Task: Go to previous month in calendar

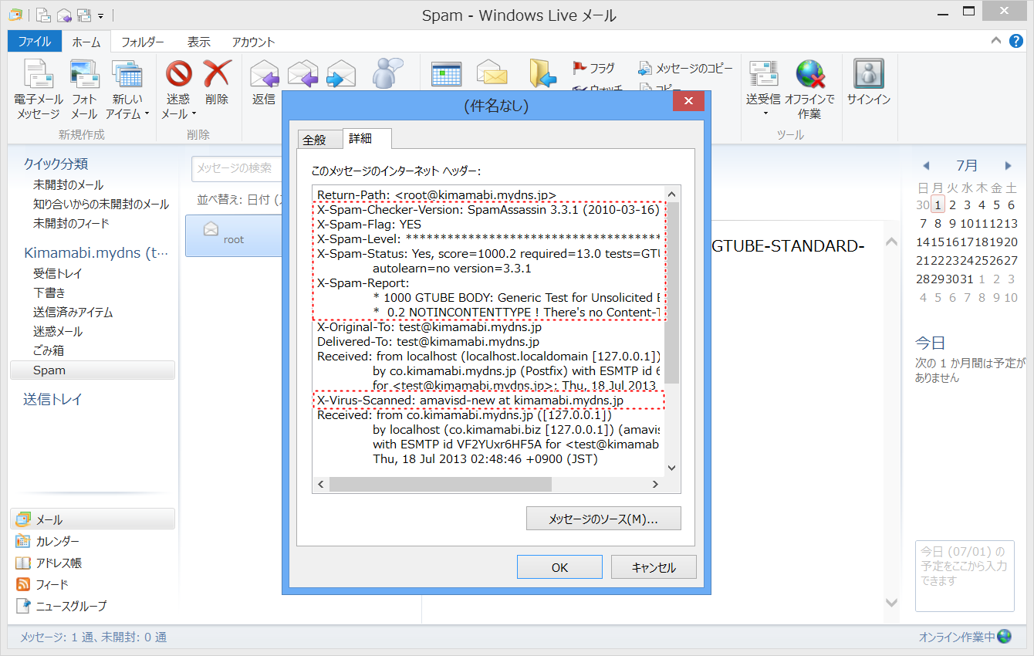Action: click(926, 165)
